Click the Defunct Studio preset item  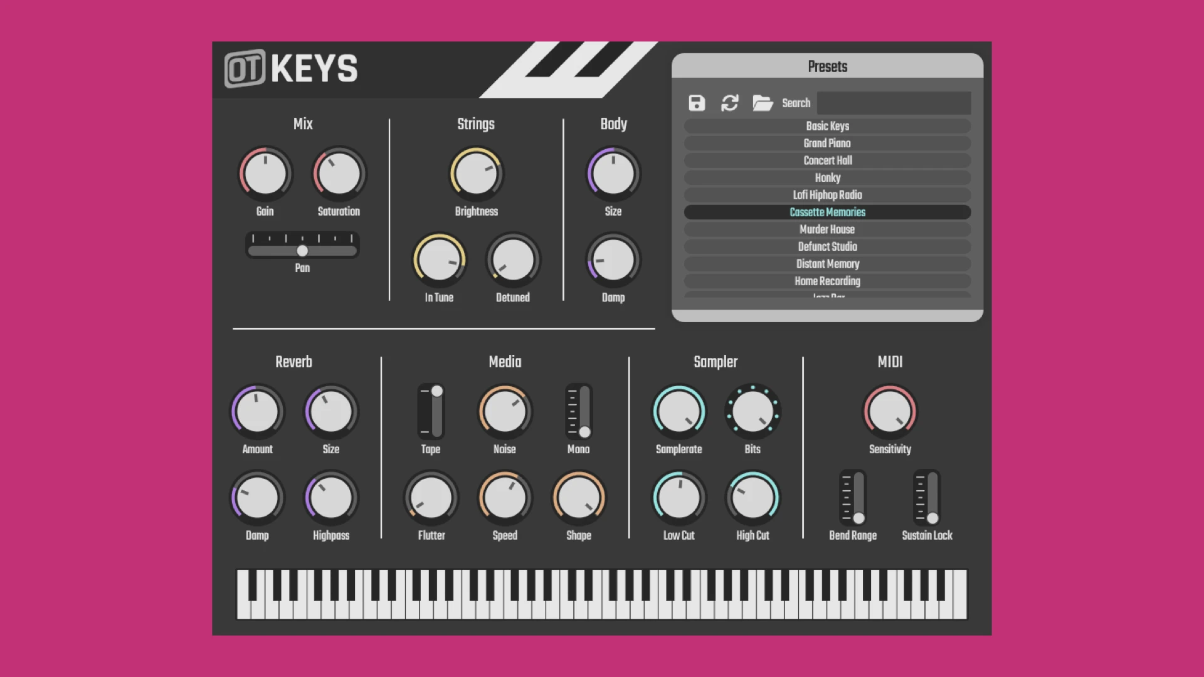click(x=828, y=247)
